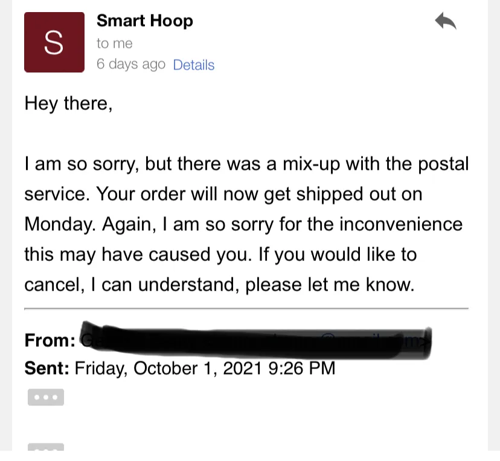Click the "this may have caused you" line
This screenshot has height=461, width=500.
(136, 254)
